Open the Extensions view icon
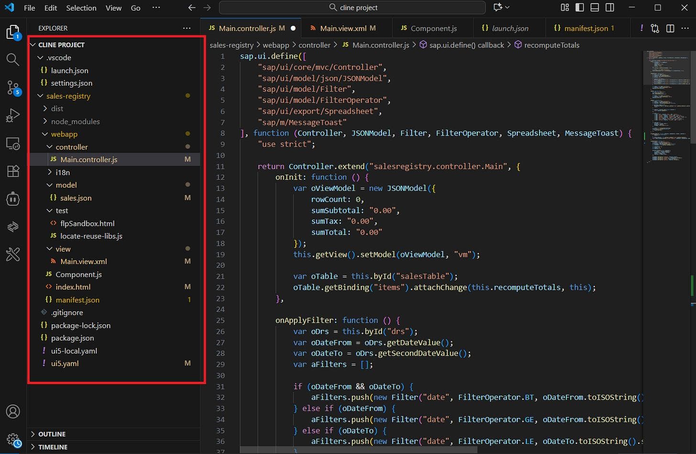Viewport: 696px width, 454px height. click(13, 171)
